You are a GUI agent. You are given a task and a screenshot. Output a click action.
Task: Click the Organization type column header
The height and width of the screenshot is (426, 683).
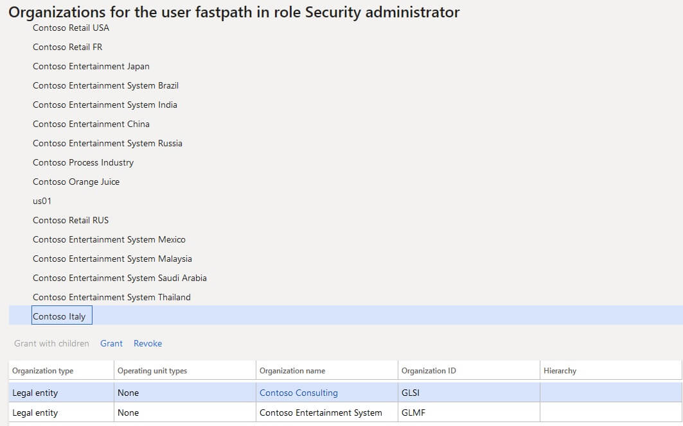[42, 370]
